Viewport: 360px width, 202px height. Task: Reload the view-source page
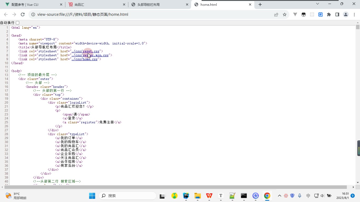pyautogui.click(x=23, y=14)
